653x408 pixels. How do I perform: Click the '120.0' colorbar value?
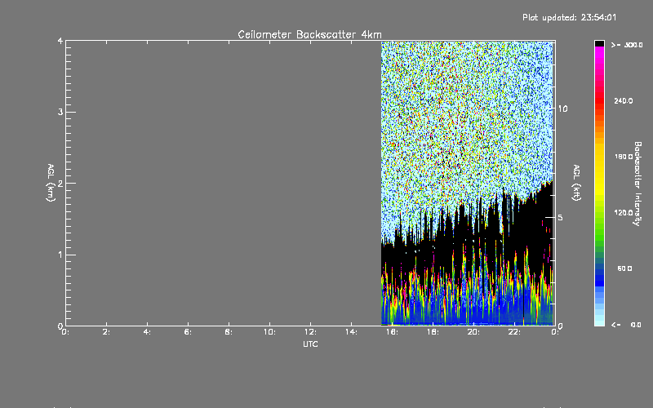tap(624, 212)
